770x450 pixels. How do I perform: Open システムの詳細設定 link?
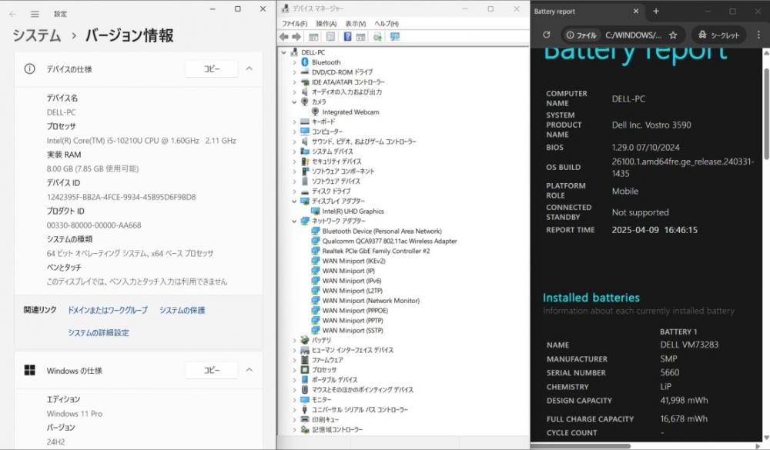point(99,333)
